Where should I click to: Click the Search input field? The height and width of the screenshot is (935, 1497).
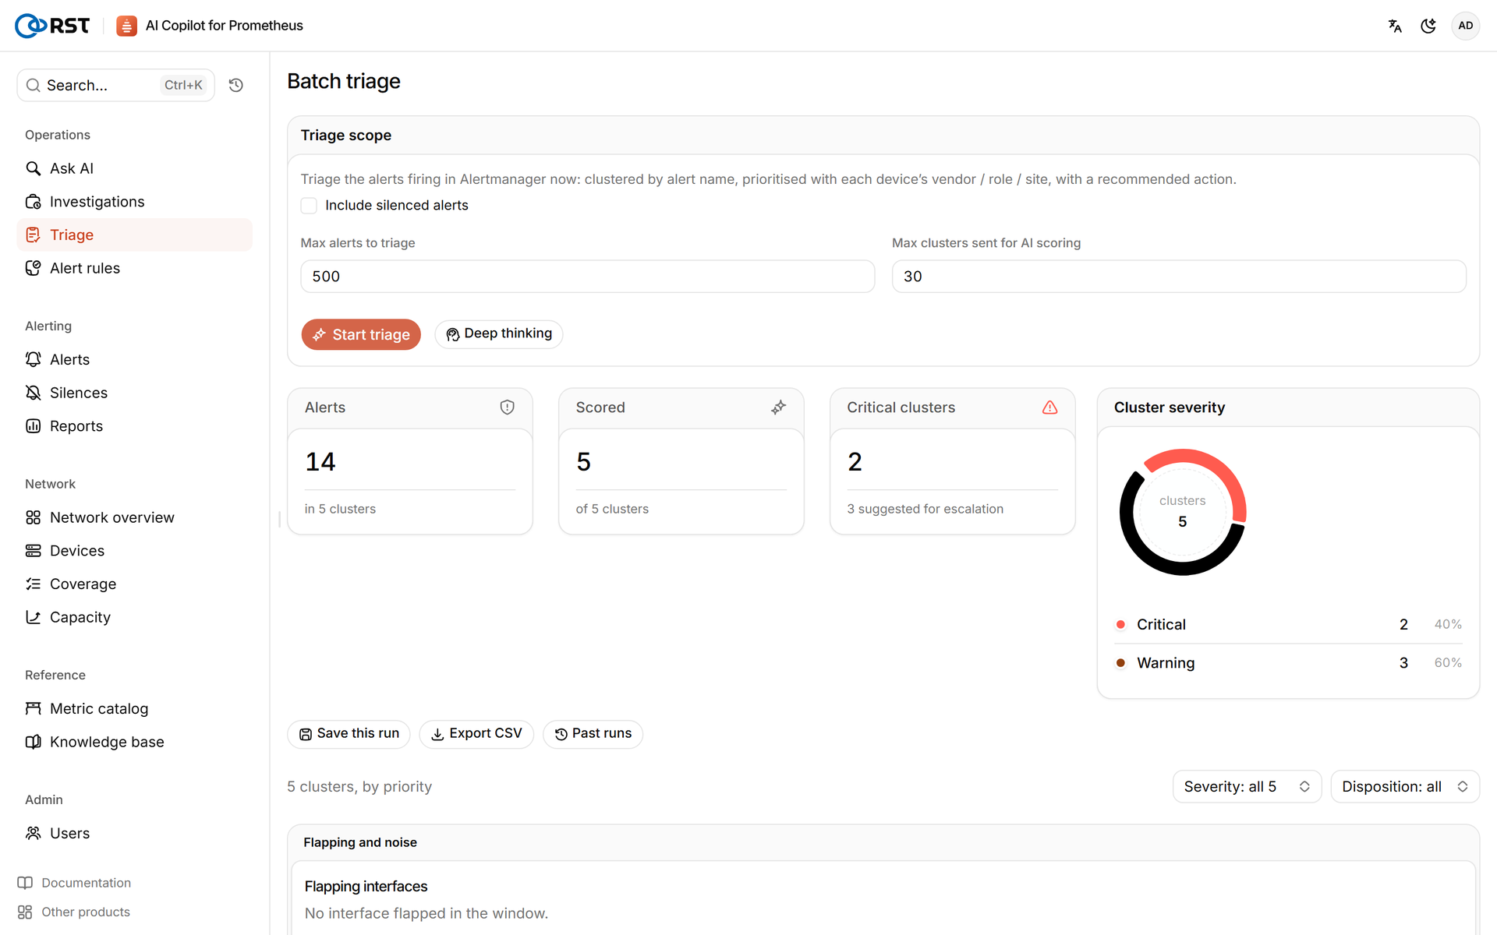(115, 85)
